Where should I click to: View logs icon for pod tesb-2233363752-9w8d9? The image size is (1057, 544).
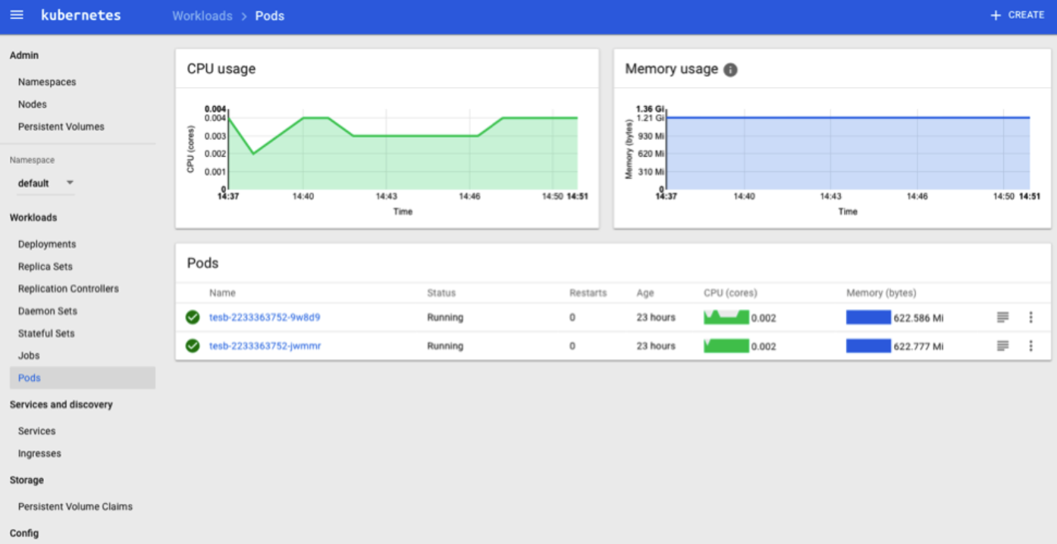pyautogui.click(x=1002, y=317)
